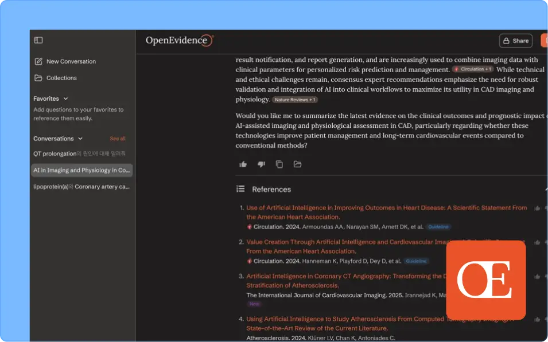Open reference 1 about improving outcomes in heart disease
Screen dimensions: 548x342
(387, 212)
